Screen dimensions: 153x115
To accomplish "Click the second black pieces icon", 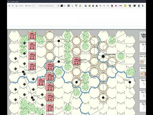I will pos(97,6).
